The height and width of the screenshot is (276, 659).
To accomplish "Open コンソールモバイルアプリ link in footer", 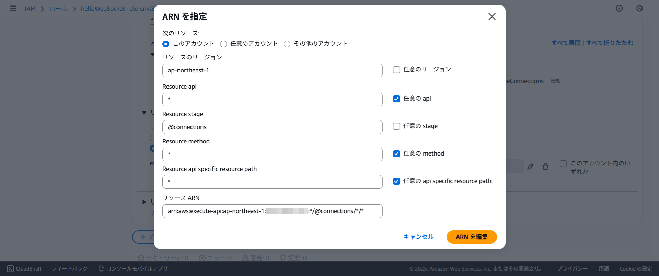I will tap(133, 268).
